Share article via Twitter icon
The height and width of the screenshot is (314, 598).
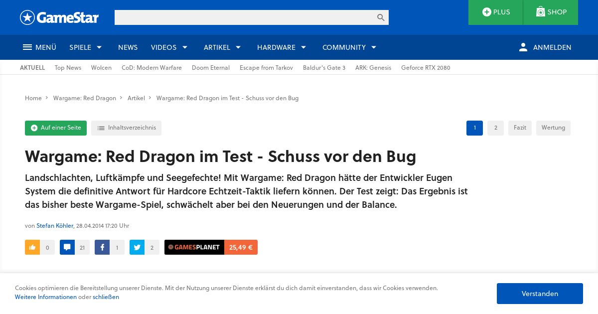click(x=137, y=247)
